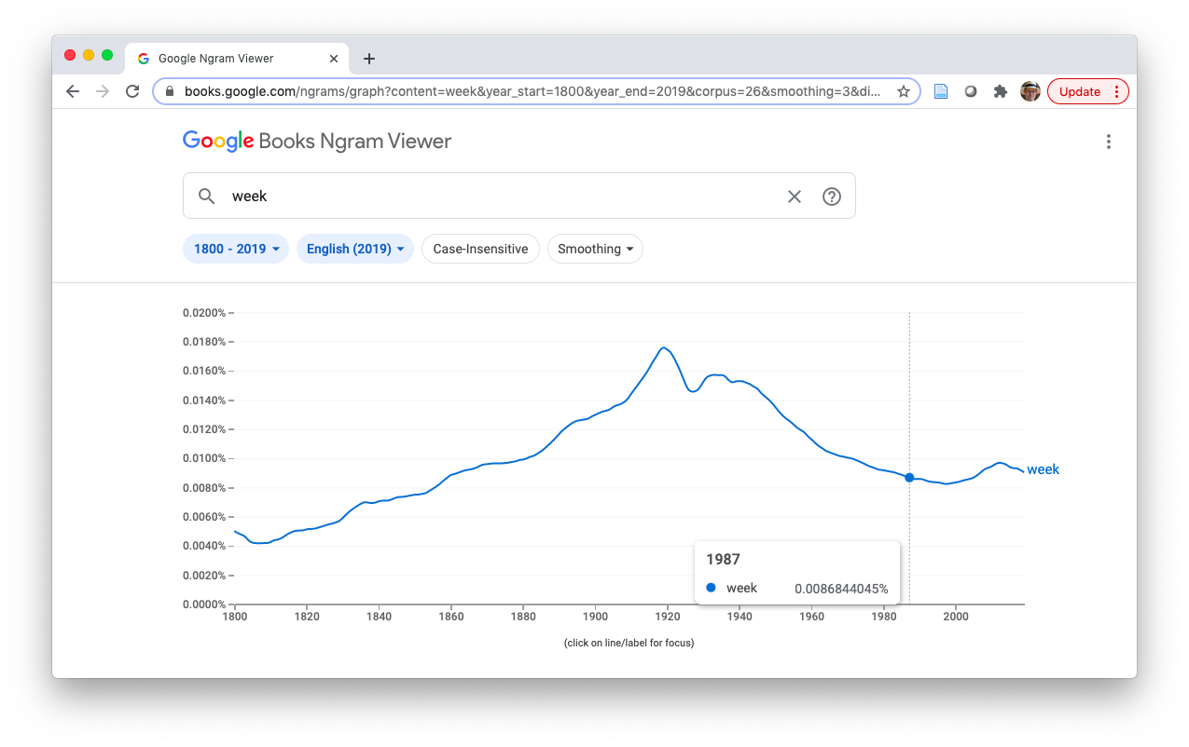
Task: Expand the Smoothing dropdown
Action: click(x=595, y=249)
